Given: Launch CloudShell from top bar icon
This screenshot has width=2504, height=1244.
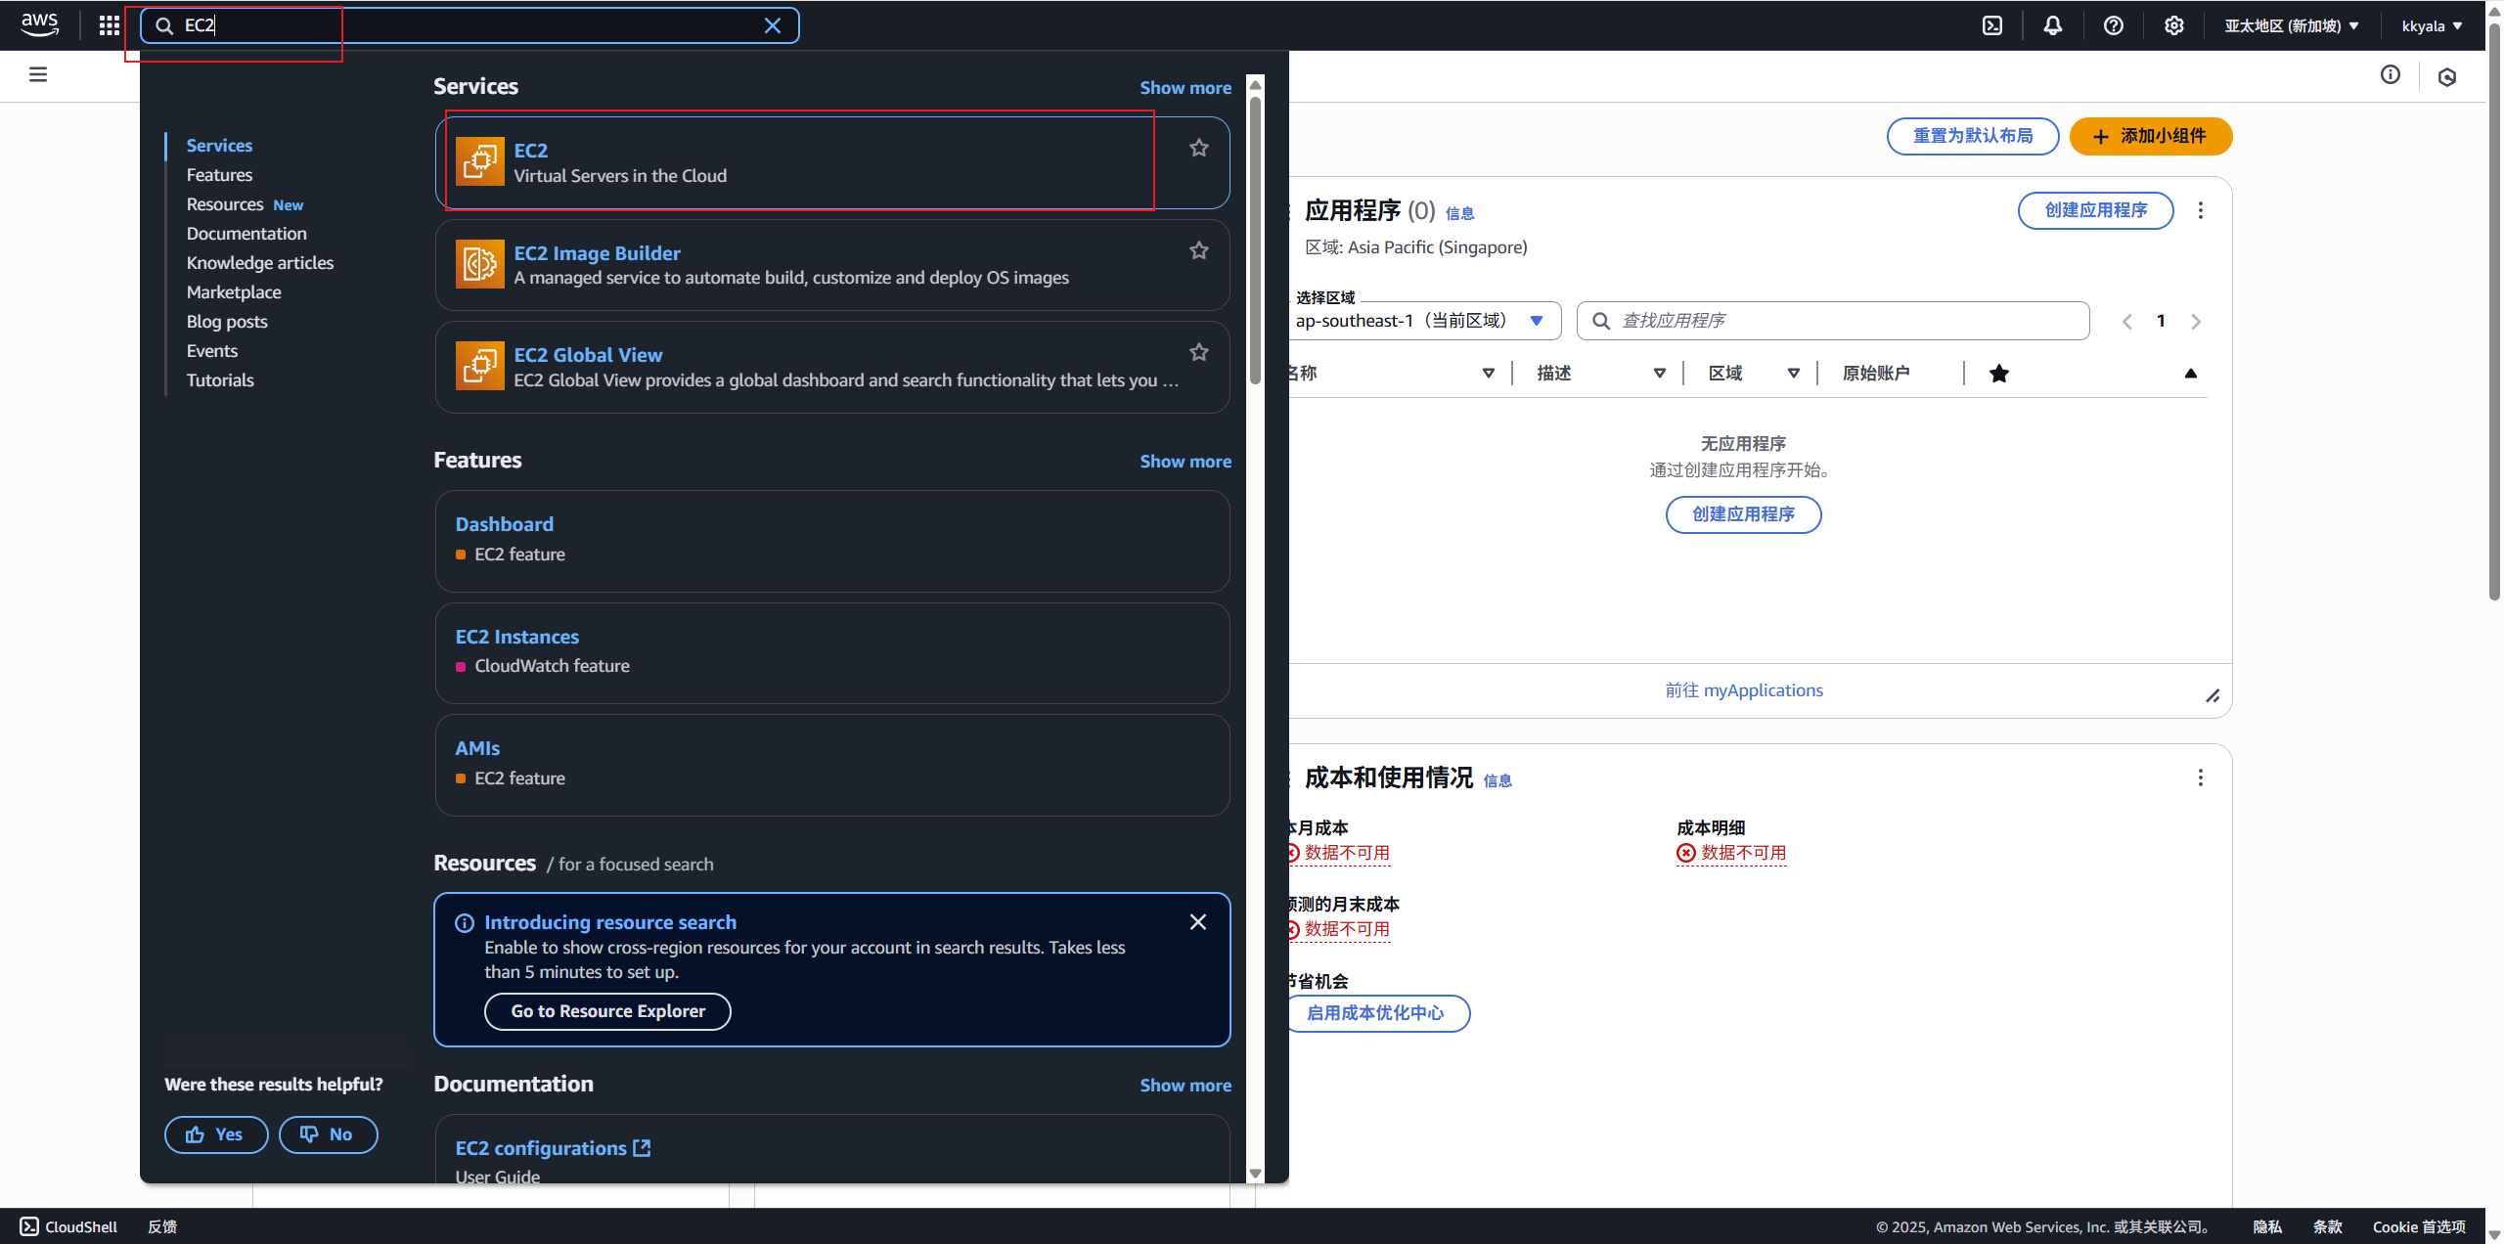Looking at the screenshot, I should tap(1992, 25).
